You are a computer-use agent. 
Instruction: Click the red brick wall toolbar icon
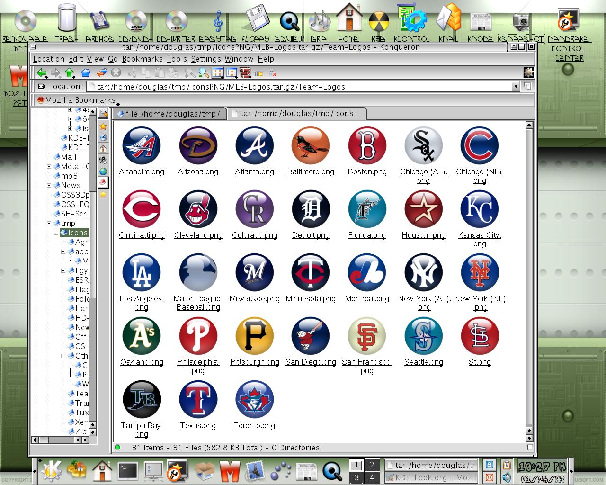(x=245, y=72)
